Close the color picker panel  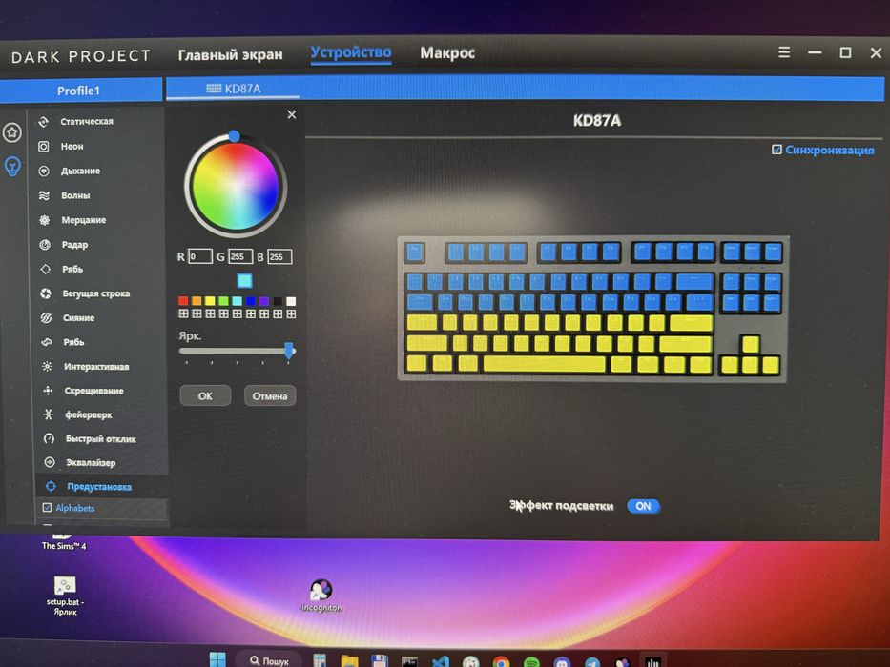[x=292, y=114]
